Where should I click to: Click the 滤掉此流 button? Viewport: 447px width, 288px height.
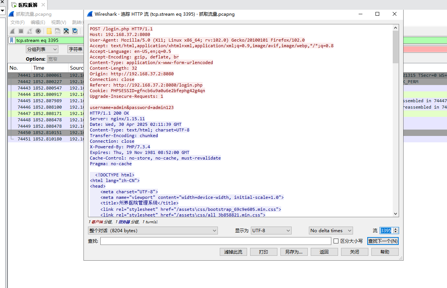point(233,252)
